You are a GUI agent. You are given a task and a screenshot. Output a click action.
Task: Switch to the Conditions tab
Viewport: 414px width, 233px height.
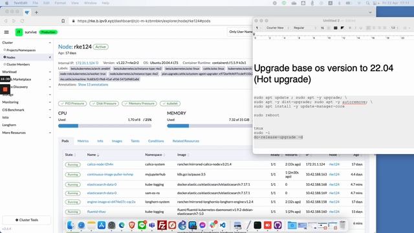pos(156,141)
